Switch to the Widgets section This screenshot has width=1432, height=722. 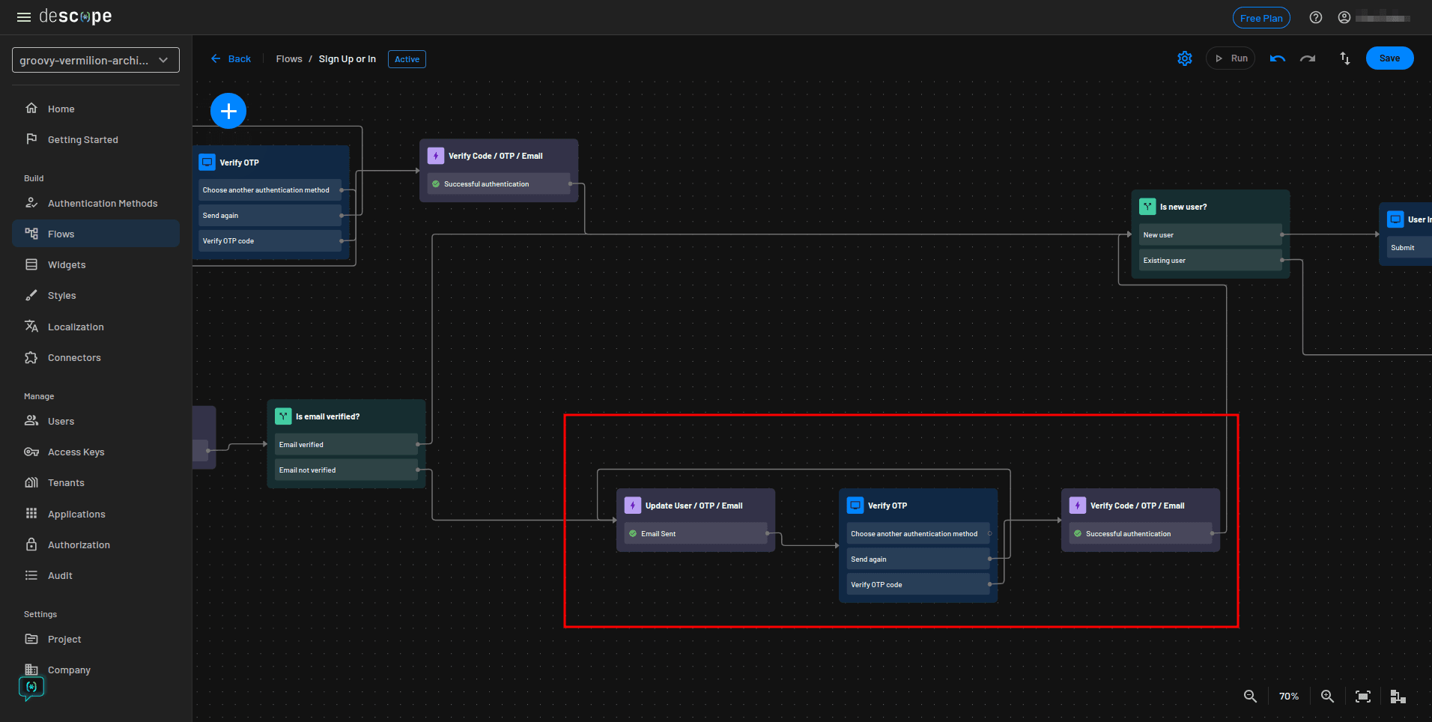(x=67, y=264)
